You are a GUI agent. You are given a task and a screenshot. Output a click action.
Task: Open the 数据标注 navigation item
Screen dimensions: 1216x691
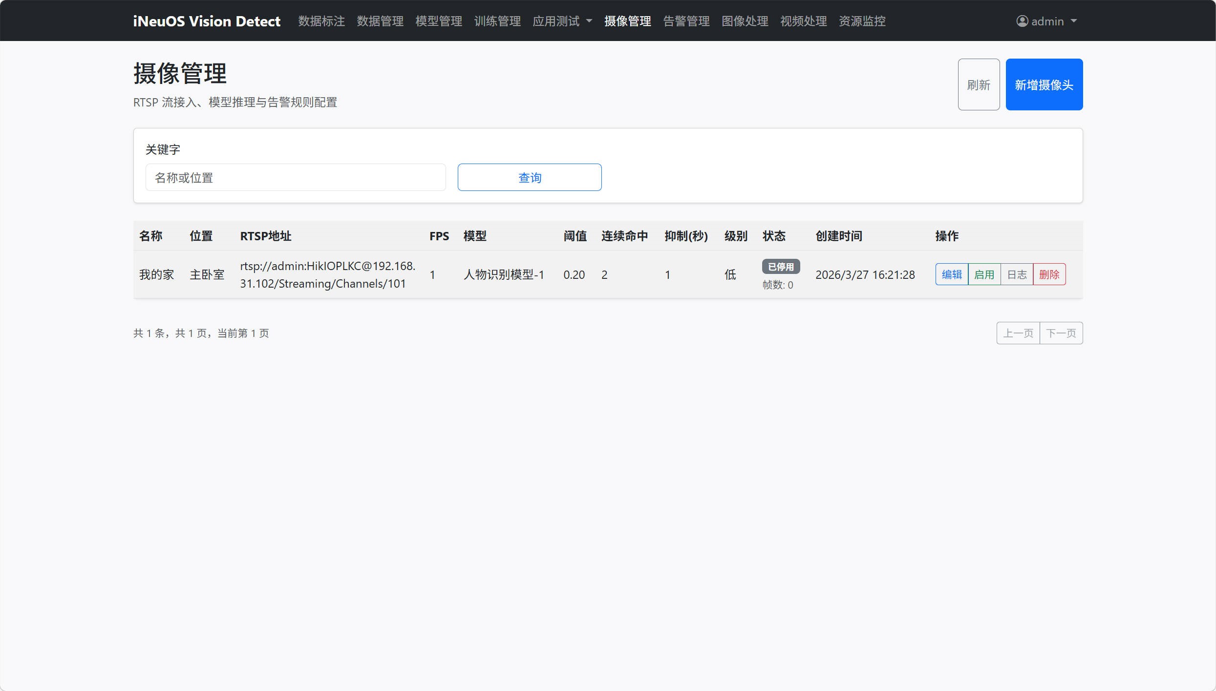321,21
